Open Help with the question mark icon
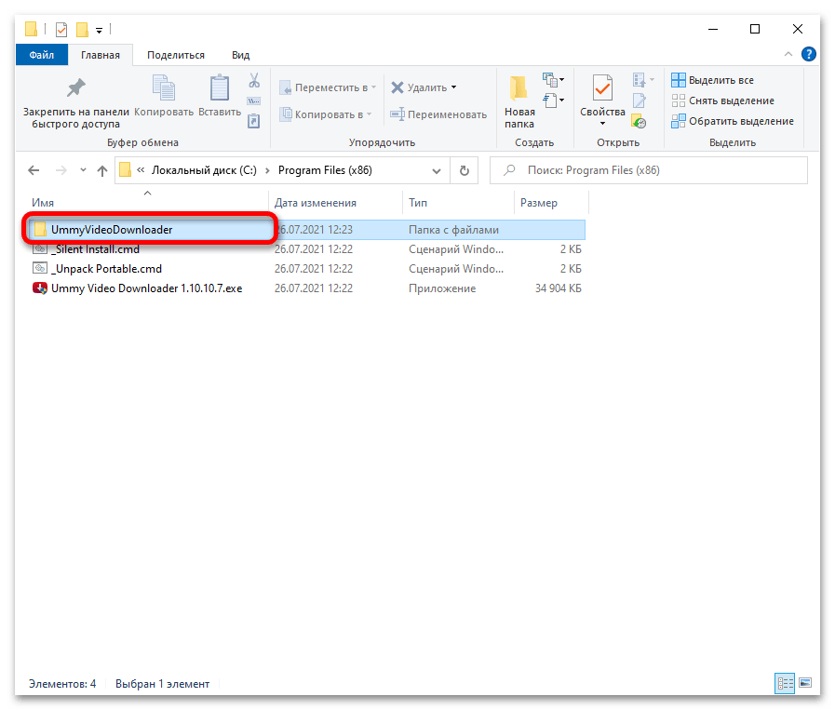This screenshot has height=710, width=835. click(x=808, y=54)
